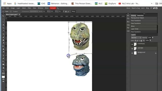This screenshot has height=91, width=162.
Task: Open the warp Orientation dropdown
Action: coord(34,11)
